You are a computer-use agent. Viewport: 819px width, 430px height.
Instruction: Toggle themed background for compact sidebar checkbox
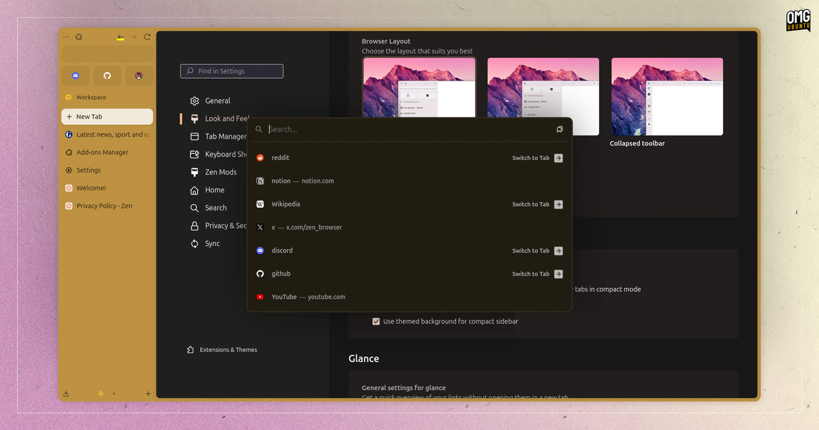[376, 322]
